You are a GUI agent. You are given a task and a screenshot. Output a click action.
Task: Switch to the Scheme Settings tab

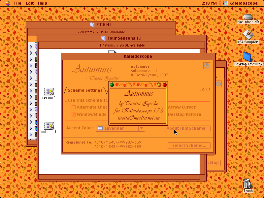point(85,90)
